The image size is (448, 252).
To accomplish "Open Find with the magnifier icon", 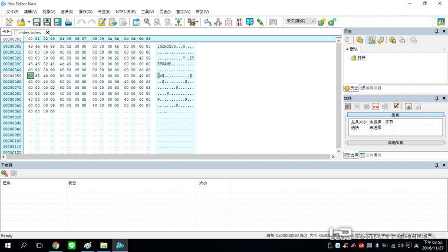I will (147, 22).
